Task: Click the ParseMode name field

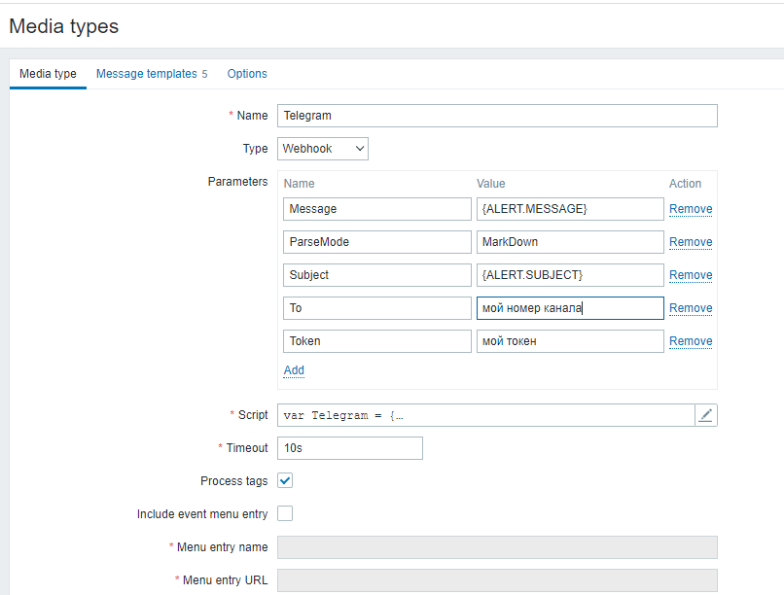Action: [377, 242]
